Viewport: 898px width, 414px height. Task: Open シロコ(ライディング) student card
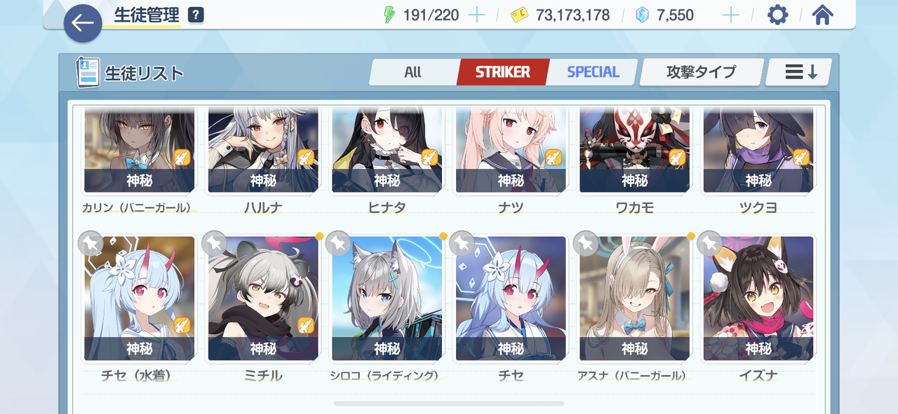point(387,299)
